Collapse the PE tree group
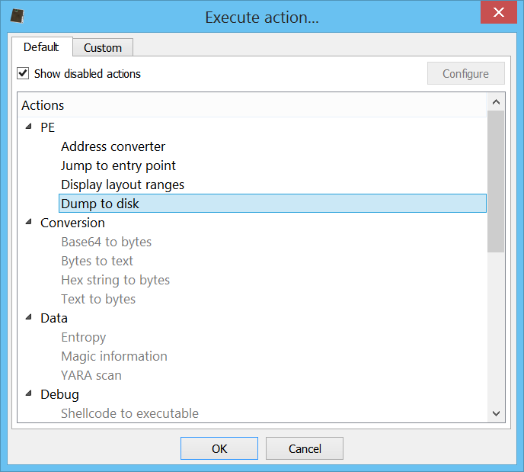This screenshot has width=524, height=472. tap(29, 127)
